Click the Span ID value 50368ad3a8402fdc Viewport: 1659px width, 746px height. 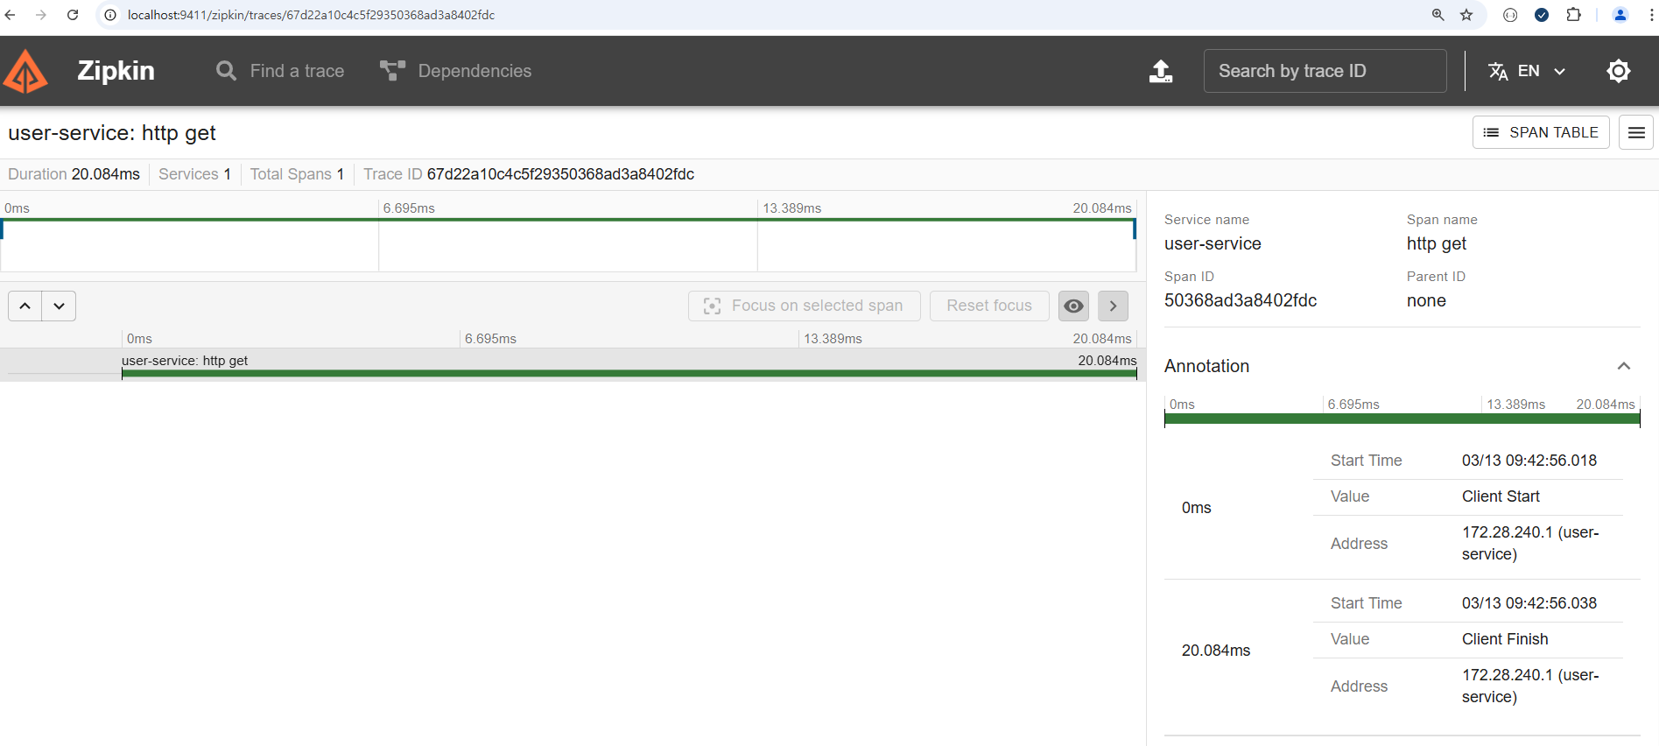(x=1241, y=300)
